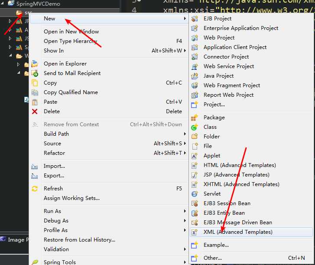This screenshot has width=315, height=265.
Task: Click the new File icon
Action: pyautogui.click(x=195, y=146)
